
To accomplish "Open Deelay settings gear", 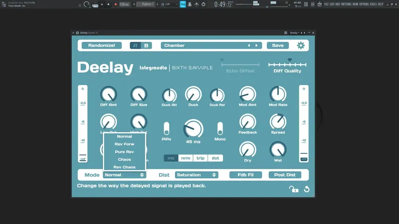I will [x=301, y=45].
